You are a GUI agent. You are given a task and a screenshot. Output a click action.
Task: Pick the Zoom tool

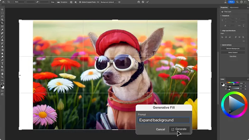pyautogui.click(x=2, y=77)
